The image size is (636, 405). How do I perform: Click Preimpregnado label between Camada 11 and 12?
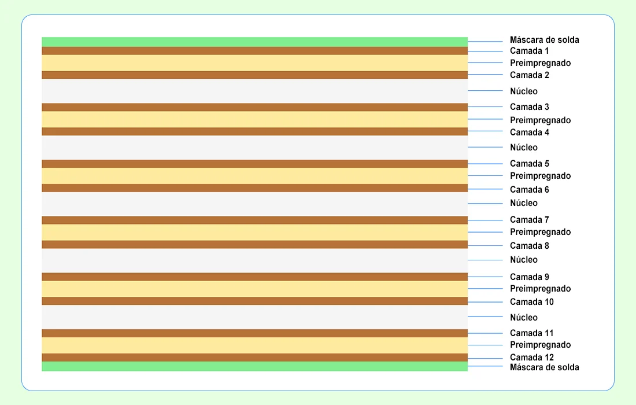[540, 345]
